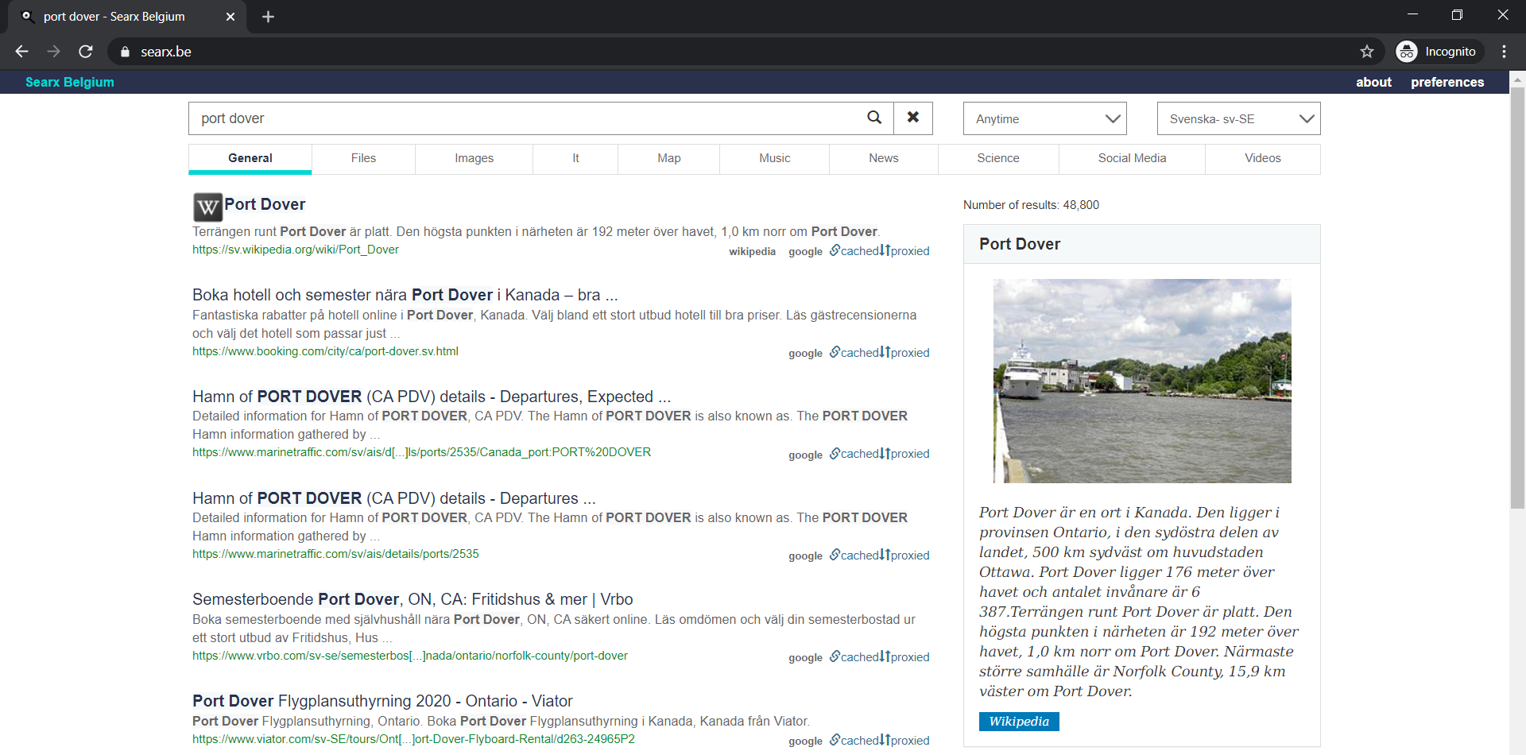The image size is (1526, 755).
Task: Switch to the Images tab
Action: (x=474, y=158)
